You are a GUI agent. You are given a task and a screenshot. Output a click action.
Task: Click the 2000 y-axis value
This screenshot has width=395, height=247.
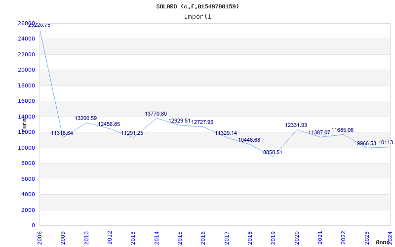coord(28,210)
